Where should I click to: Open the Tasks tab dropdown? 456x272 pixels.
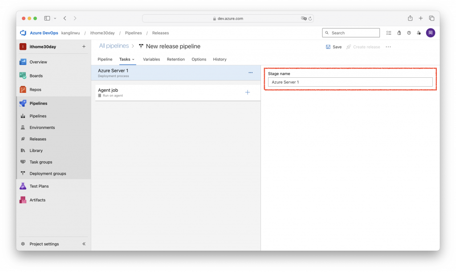pos(127,59)
